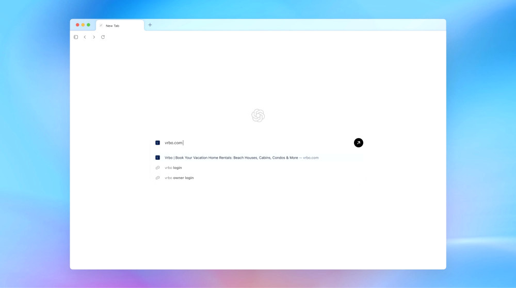The width and height of the screenshot is (516, 288).
Task: Go back using the back arrow
Action: click(85, 37)
